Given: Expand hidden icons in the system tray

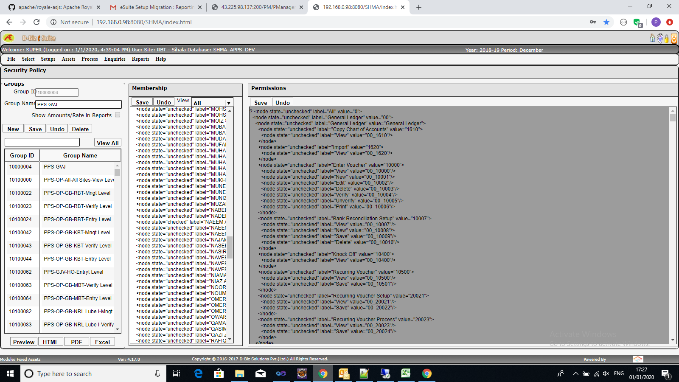Looking at the screenshot, I should pos(575,374).
